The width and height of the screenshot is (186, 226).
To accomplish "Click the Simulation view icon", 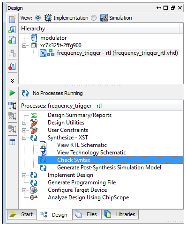I will (104, 18).
